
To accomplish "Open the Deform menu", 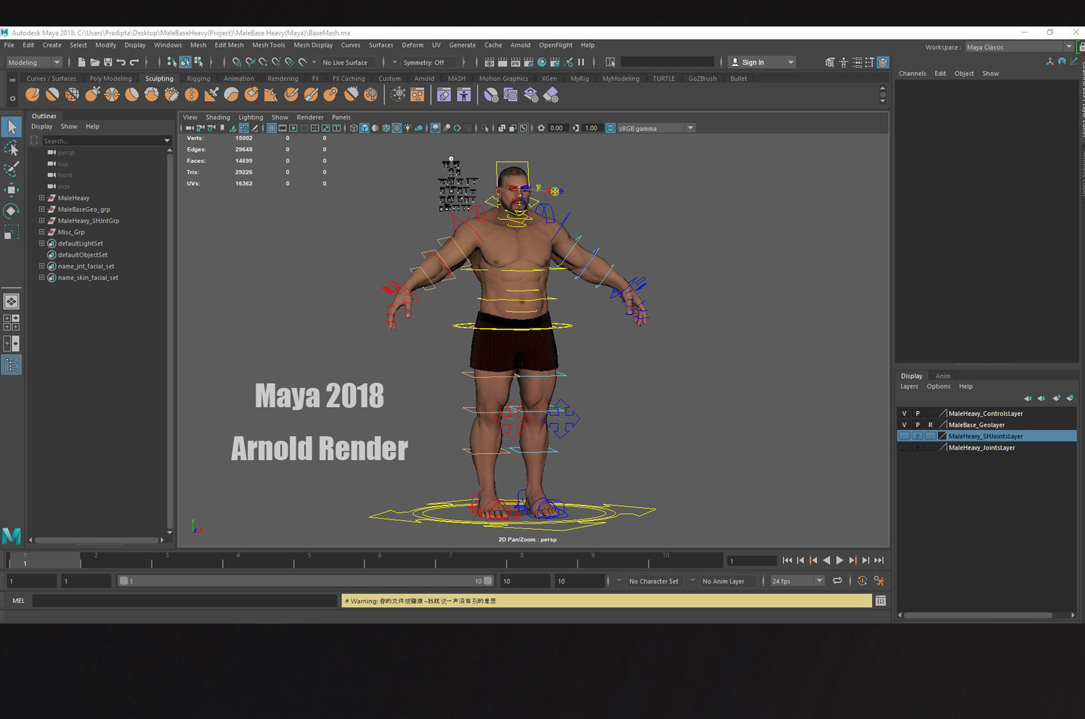I will [x=412, y=45].
